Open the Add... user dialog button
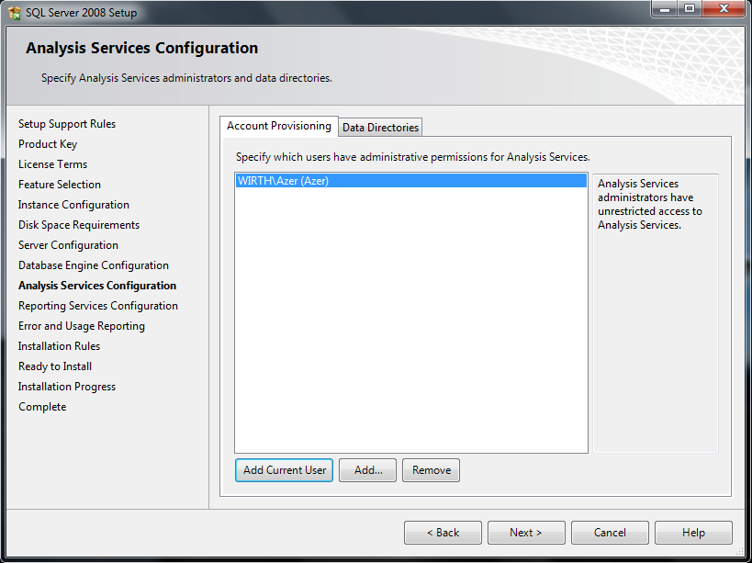This screenshot has height=563, width=752. [368, 470]
